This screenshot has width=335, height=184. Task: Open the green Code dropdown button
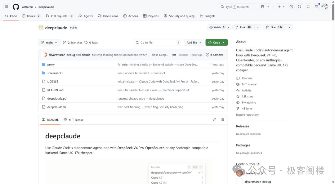tap(217, 43)
